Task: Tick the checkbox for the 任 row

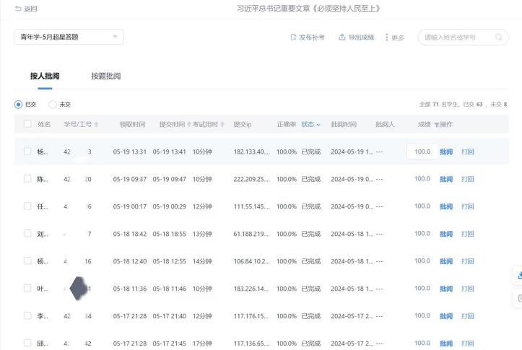Action: [x=27, y=206]
